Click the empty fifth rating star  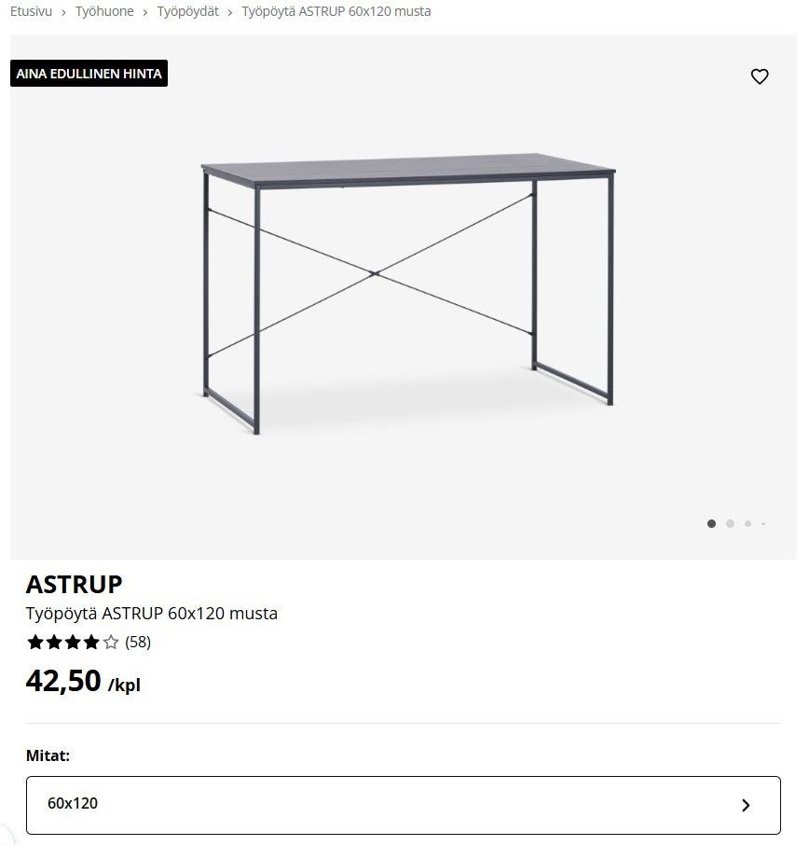[111, 642]
